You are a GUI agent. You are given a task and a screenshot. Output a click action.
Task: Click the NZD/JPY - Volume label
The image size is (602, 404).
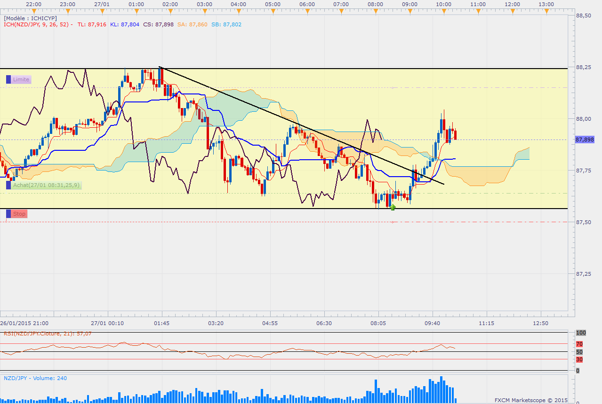click(35, 378)
